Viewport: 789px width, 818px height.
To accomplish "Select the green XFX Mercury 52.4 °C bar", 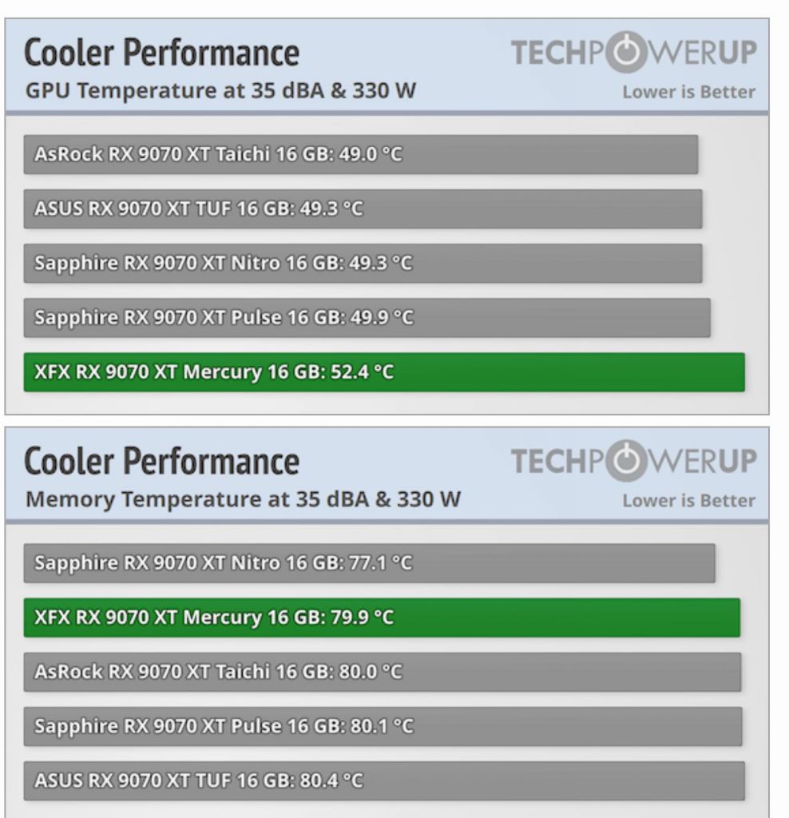I will [x=383, y=371].
